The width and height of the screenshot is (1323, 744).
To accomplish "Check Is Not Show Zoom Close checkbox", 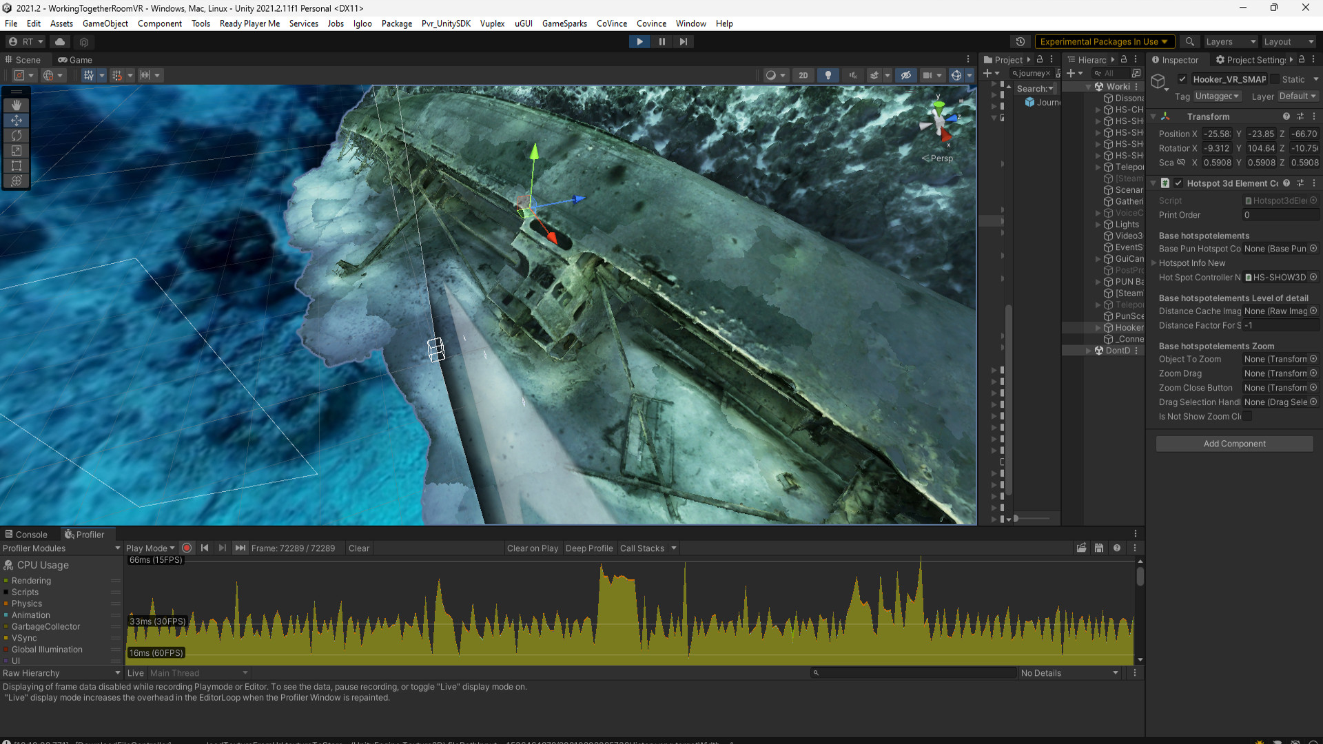I will (1248, 416).
